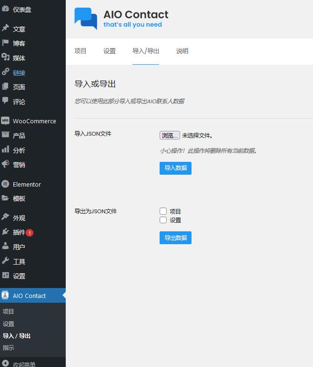Click the dashboard (仪表盘) gauge icon
The width and height of the screenshot is (313, 367).
(5, 10)
